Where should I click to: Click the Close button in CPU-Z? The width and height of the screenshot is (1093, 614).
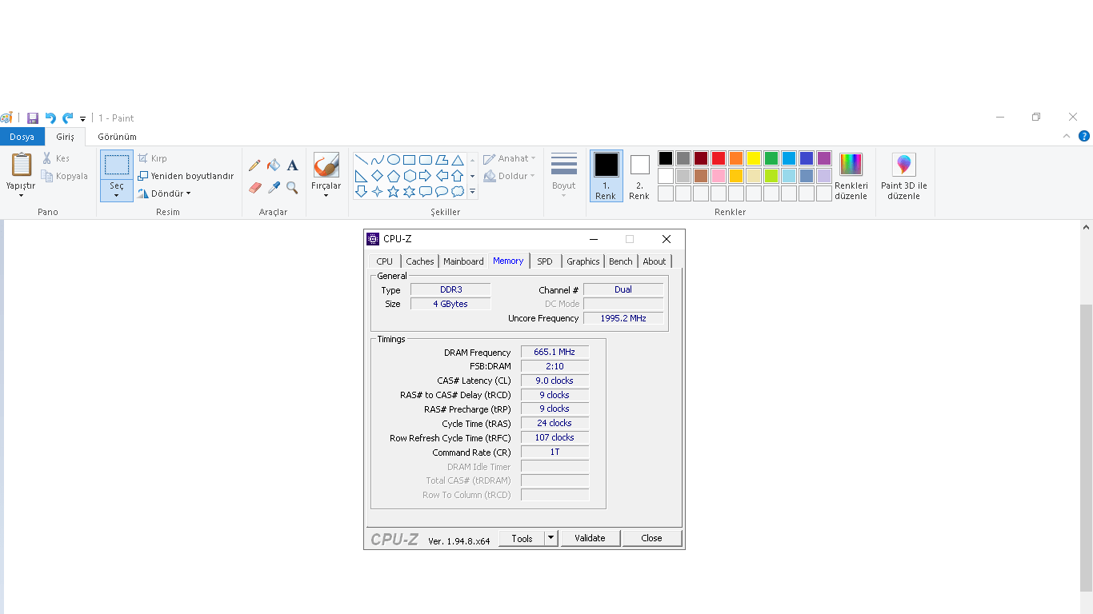pyautogui.click(x=651, y=538)
